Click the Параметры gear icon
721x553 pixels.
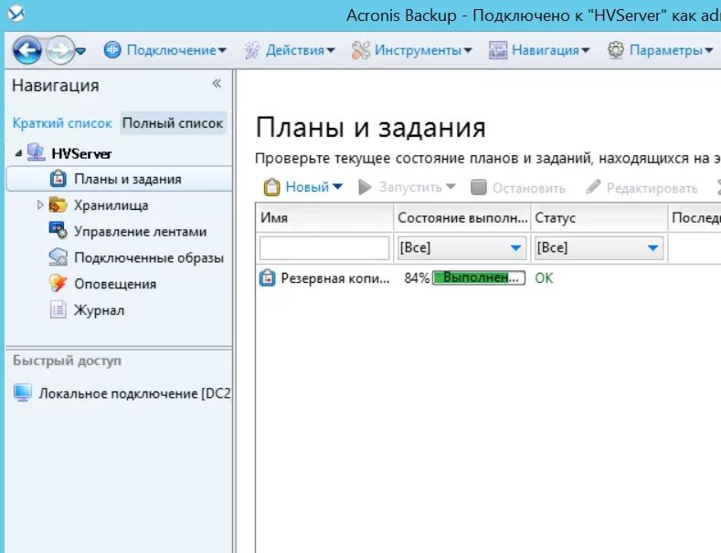[x=616, y=49]
